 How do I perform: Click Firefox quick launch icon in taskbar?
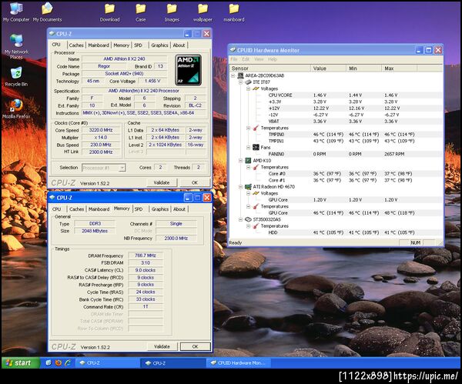point(59,362)
